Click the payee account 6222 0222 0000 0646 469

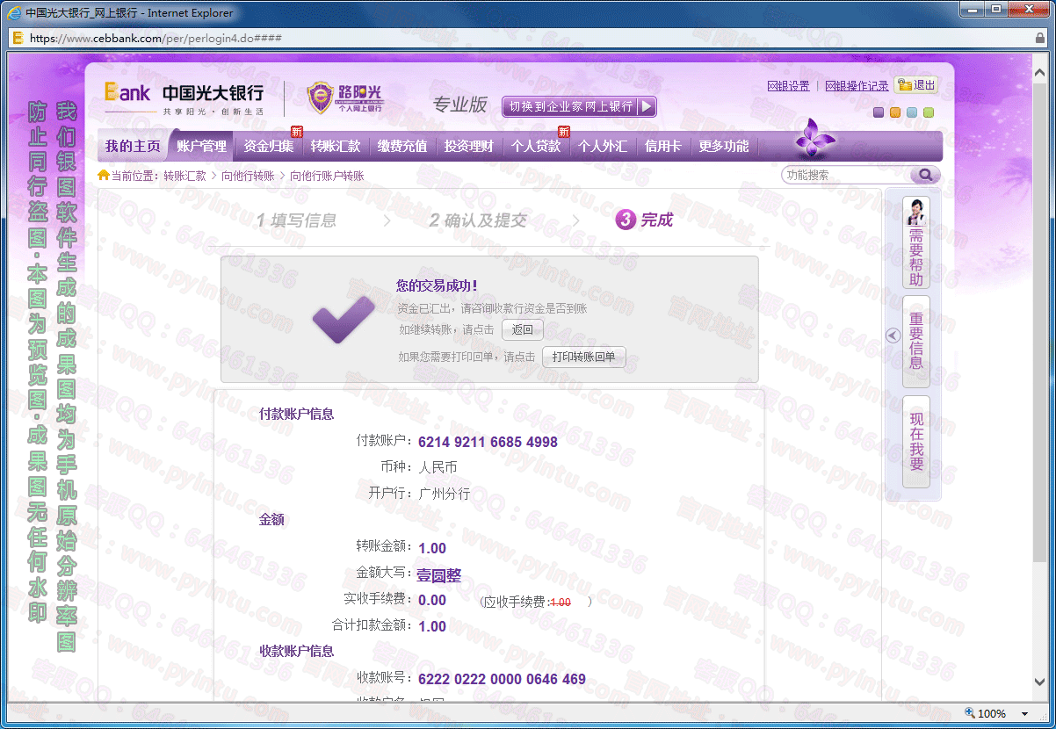(502, 679)
